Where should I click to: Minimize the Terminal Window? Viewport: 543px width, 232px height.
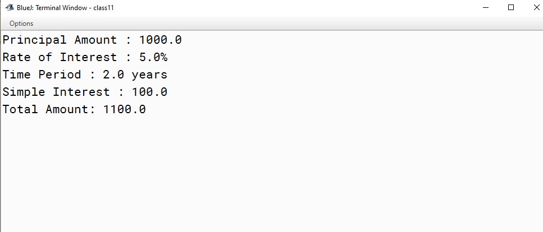pyautogui.click(x=486, y=8)
